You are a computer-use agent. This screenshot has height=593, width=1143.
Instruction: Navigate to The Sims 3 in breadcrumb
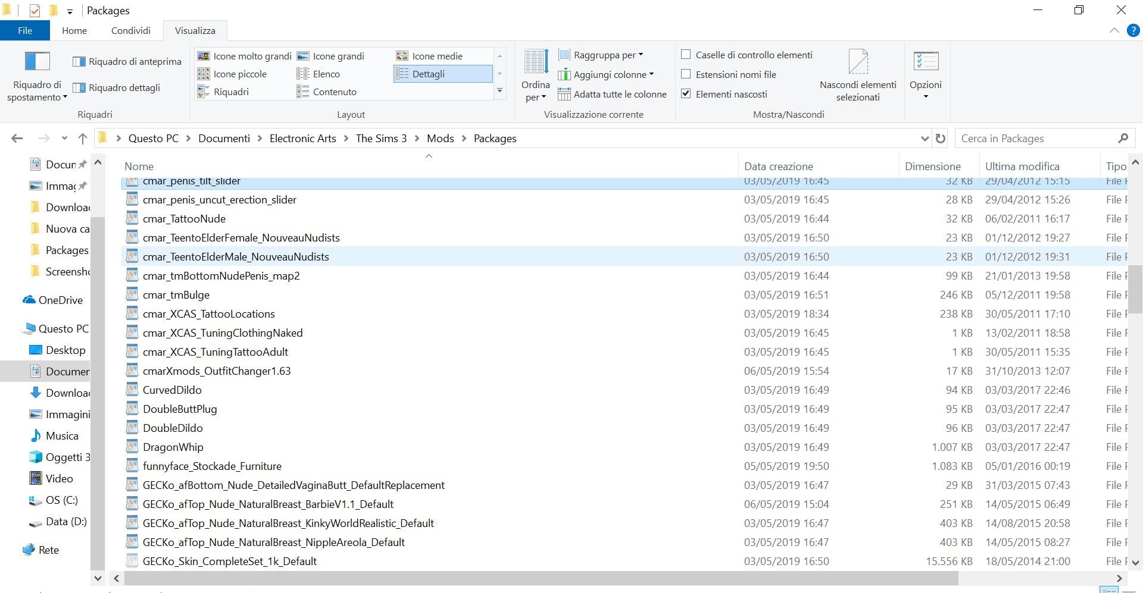click(x=382, y=139)
